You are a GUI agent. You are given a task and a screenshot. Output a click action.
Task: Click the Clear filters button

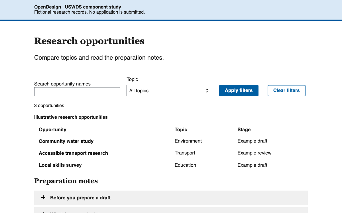(x=286, y=91)
